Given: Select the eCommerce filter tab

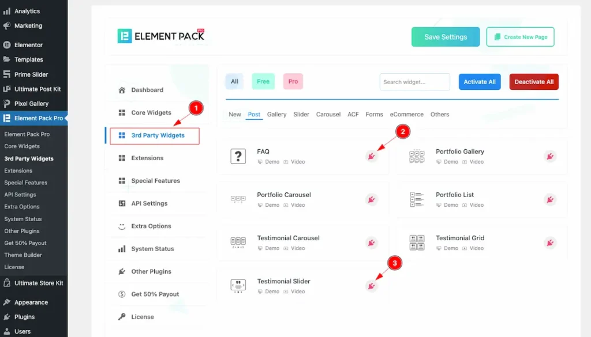Looking at the screenshot, I should coord(406,115).
